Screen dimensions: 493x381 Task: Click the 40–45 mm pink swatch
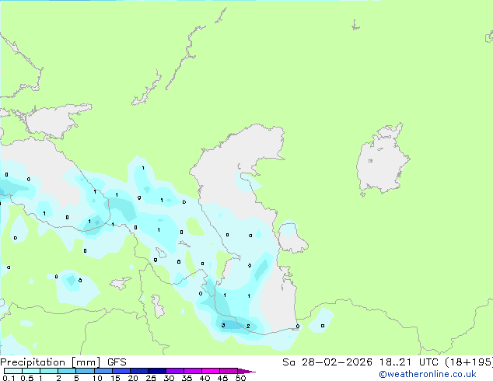pyautogui.click(x=211, y=371)
